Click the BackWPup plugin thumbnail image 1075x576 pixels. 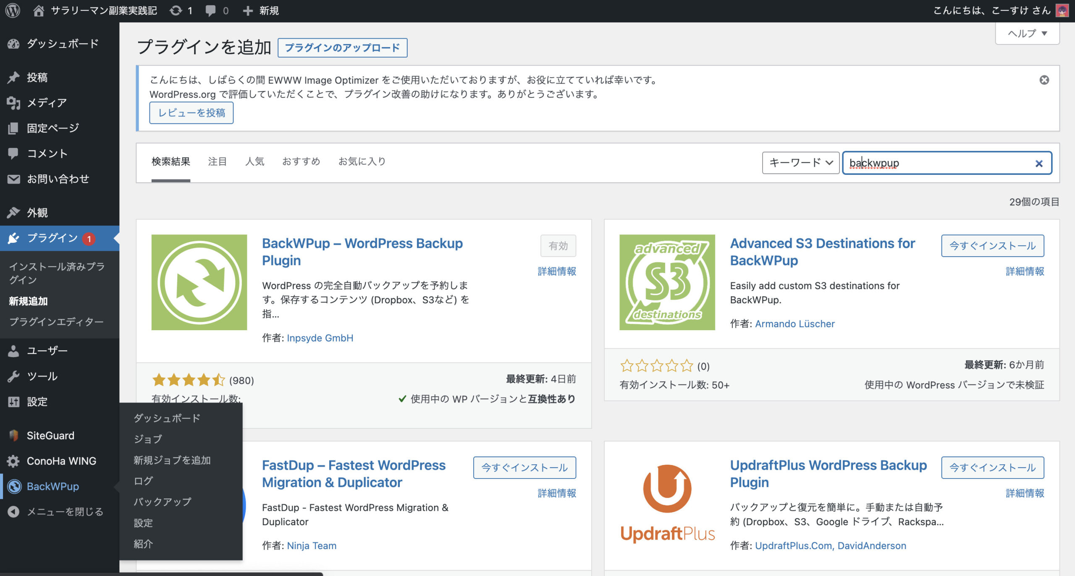pos(199,282)
